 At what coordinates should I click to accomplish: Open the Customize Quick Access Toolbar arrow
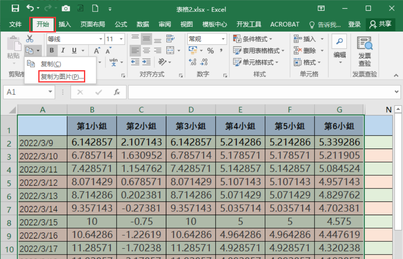pyautogui.click(x=110, y=9)
